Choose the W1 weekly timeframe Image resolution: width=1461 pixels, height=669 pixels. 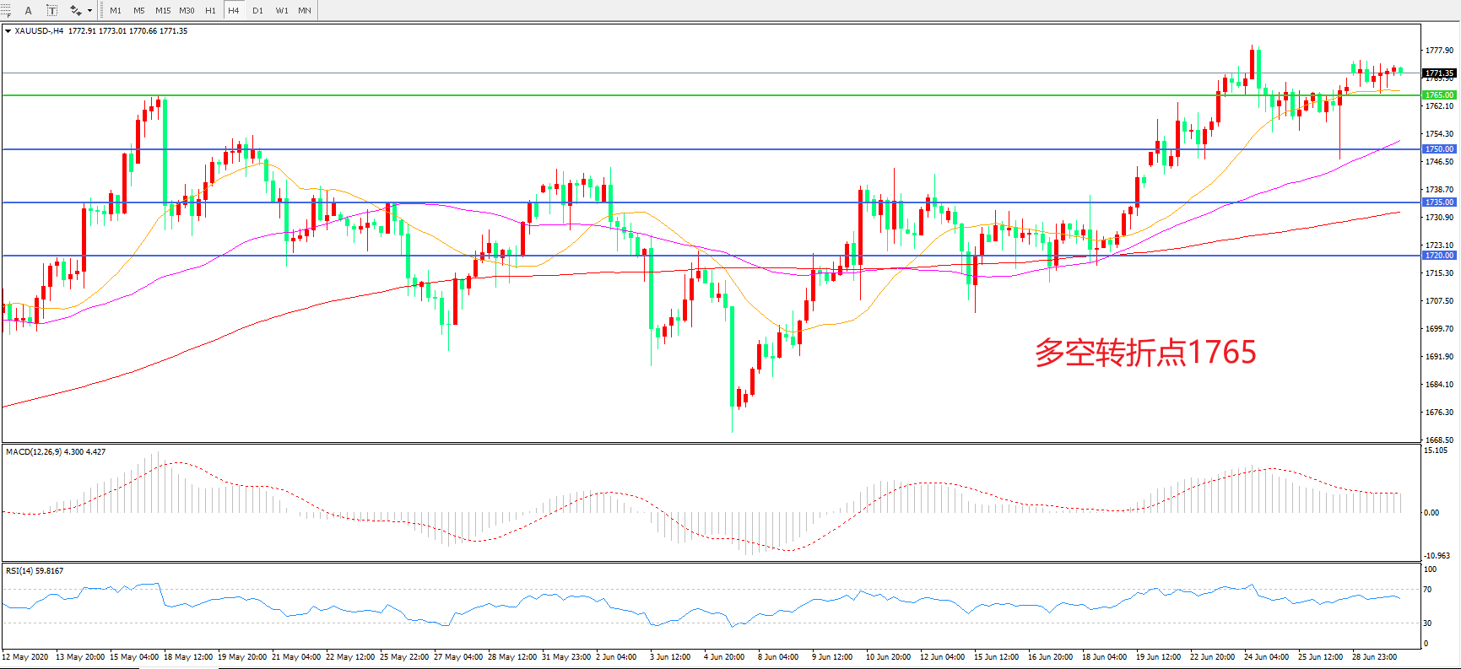pyautogui.click(x=281, y=11)
